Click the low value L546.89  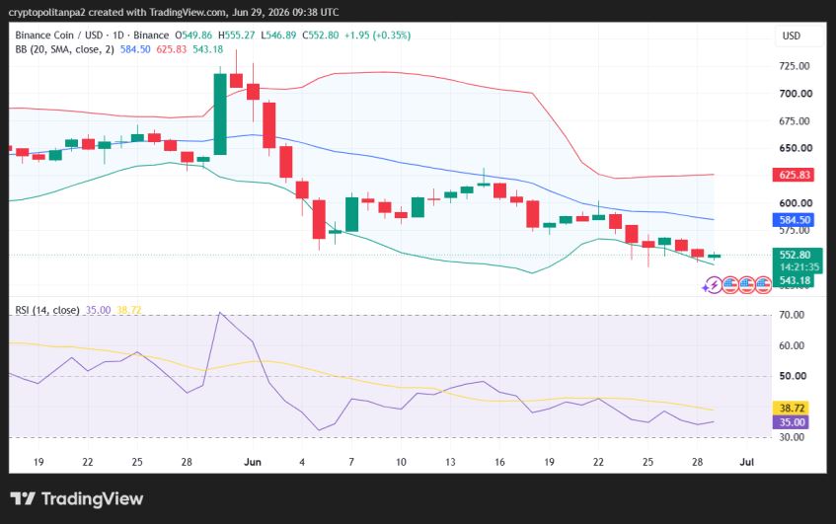click(x=278, y=36)
